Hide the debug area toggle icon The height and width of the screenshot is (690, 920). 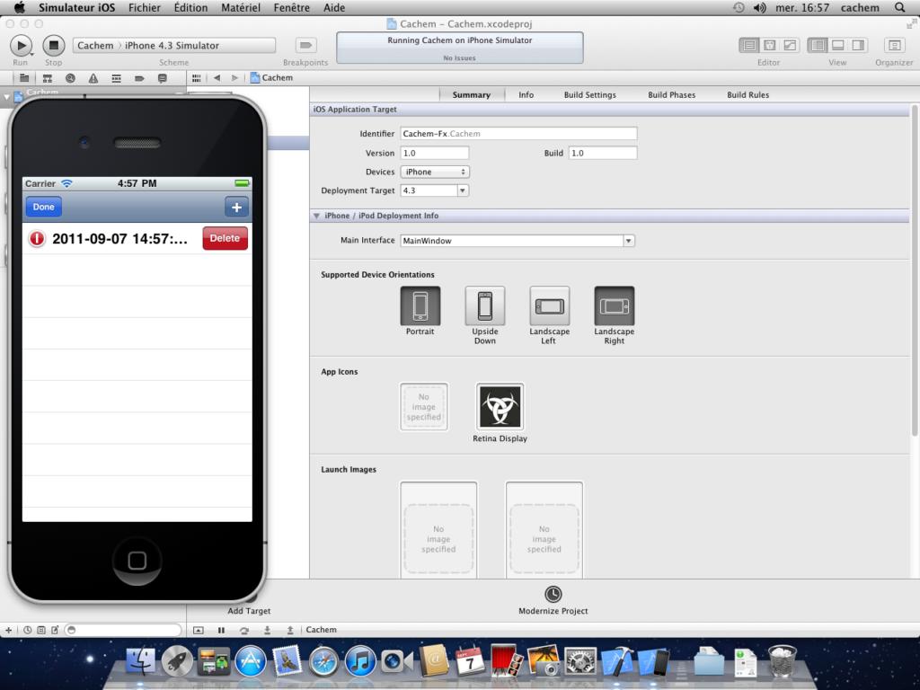[x=199, y=630]
